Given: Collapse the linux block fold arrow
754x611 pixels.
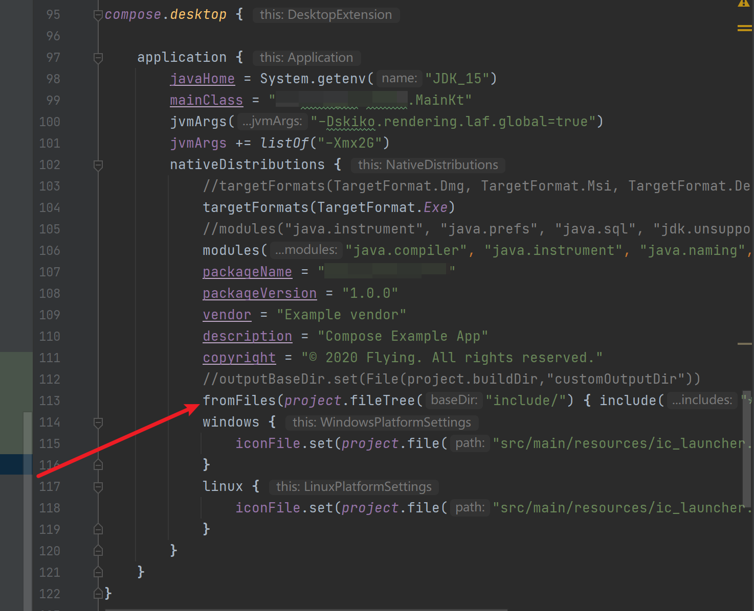Looking at the screenshot, I should point(98,486).
